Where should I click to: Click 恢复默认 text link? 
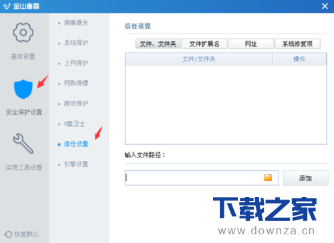coord(27,234)
